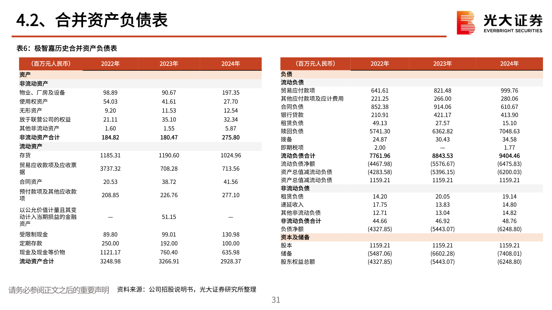
Task: Click the value 2928.37
Action: 231,261
